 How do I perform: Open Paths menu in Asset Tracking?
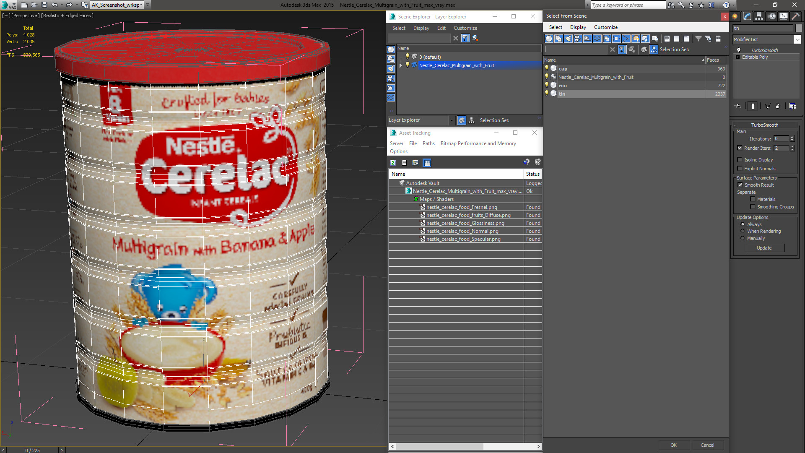point(428,143)
